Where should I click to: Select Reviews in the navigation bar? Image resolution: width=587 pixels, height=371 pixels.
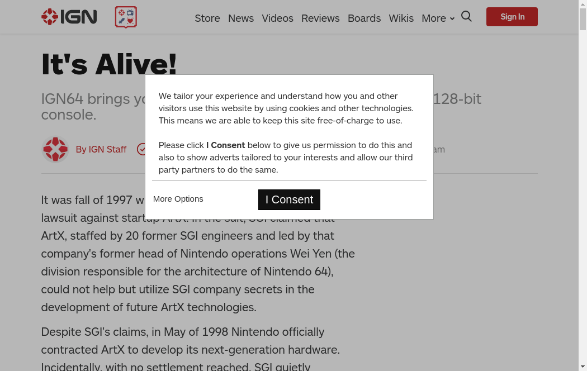coord(320,18)
